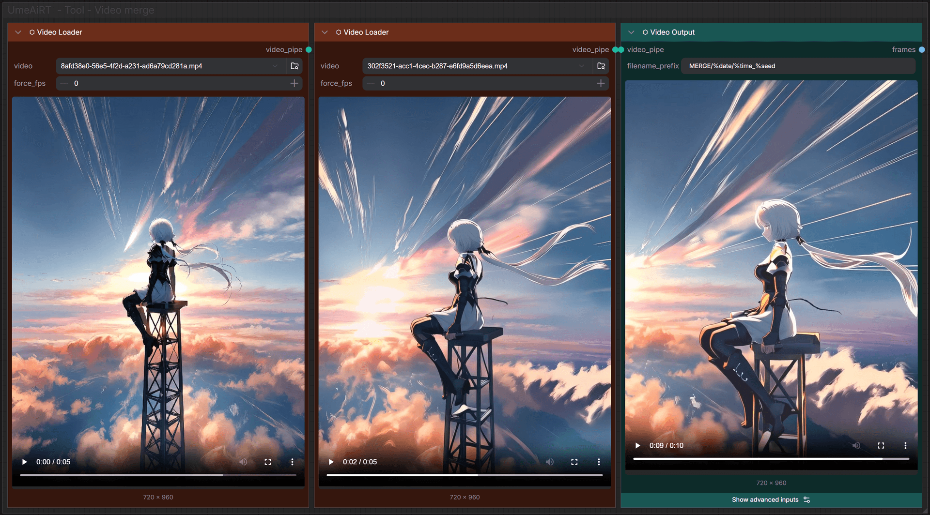
Task: Click the UmeAiRT Tool Video merge title
Action: [81, 10]
